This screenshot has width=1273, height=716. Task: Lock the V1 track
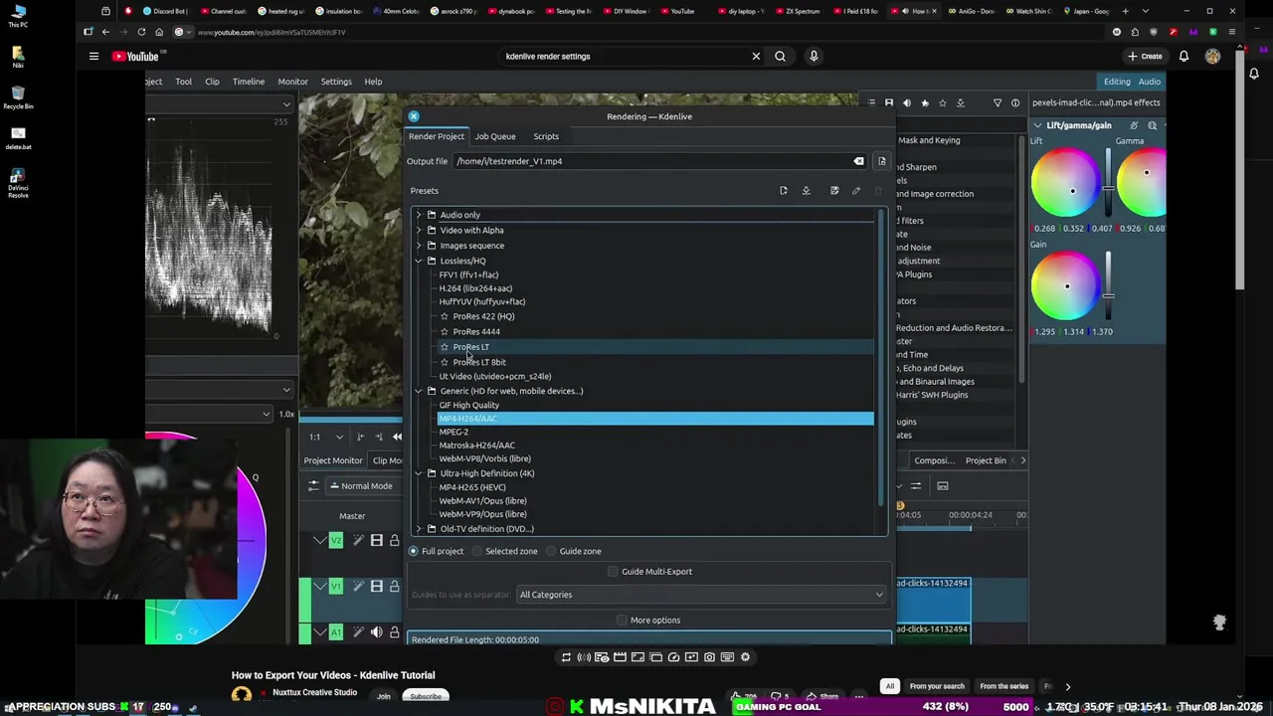[394, 586]
